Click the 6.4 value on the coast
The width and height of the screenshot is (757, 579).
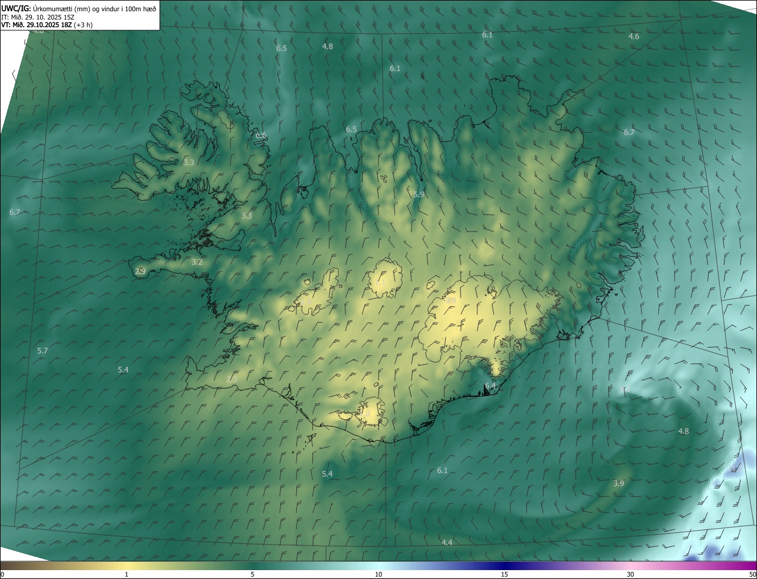(490, 386)
